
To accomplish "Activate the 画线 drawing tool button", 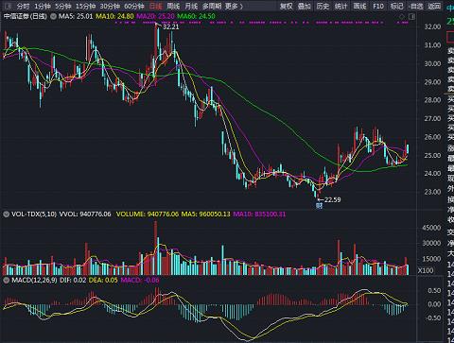I will coord(359,7).
